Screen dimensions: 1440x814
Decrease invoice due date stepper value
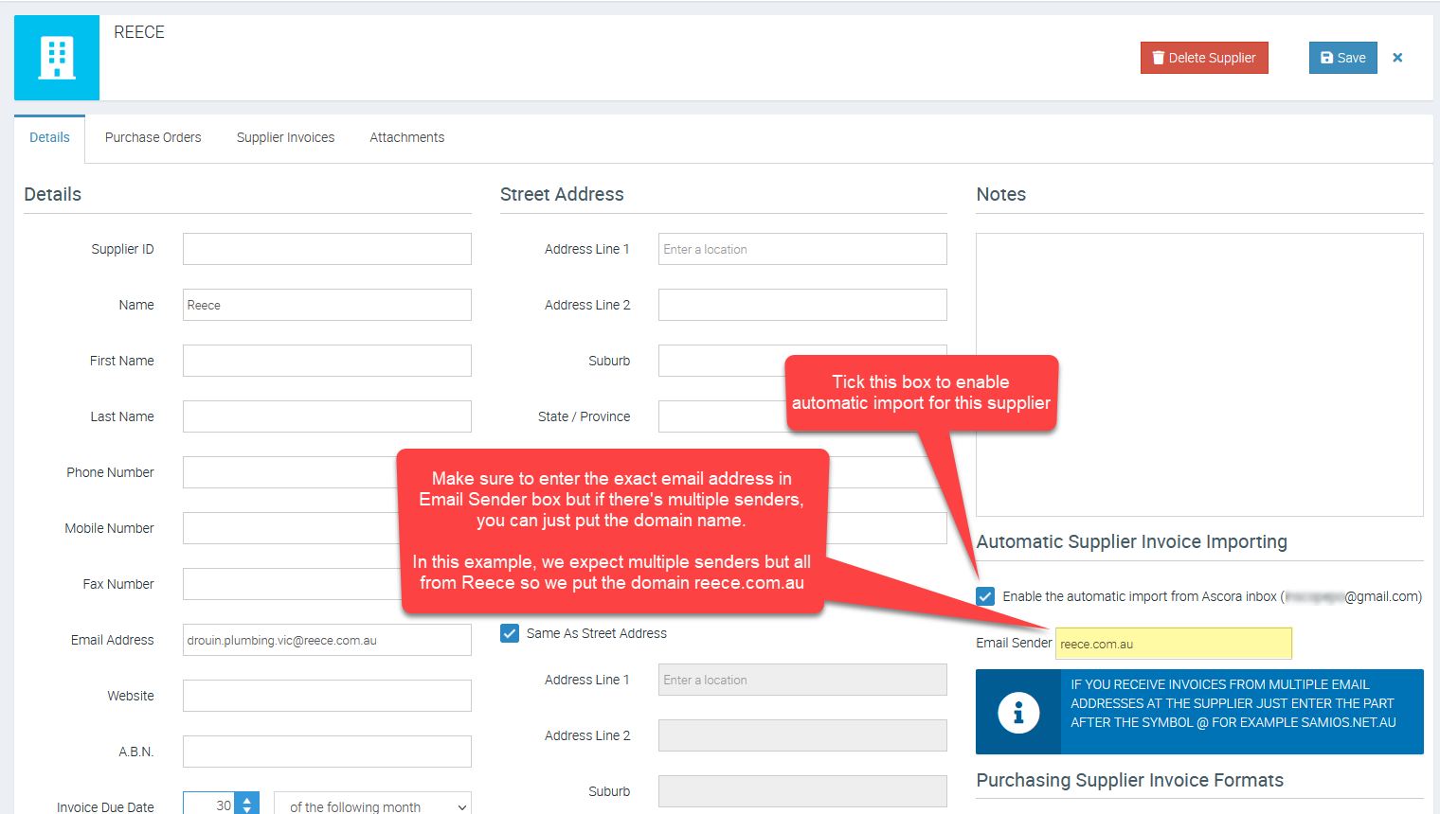pos(247,810)
